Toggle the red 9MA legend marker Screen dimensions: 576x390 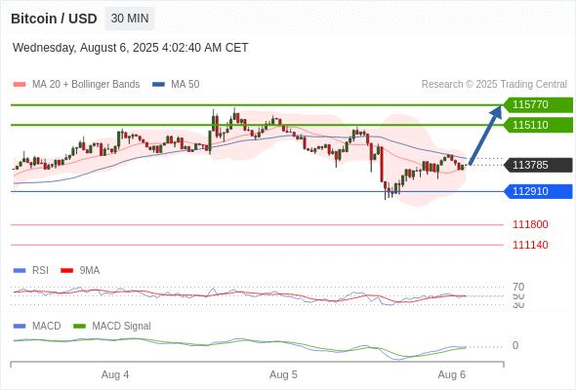[66, 271]
